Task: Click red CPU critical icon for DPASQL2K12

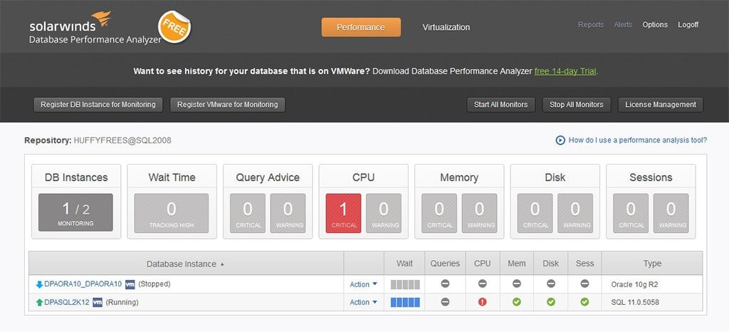Action: click(x=482, y=302)
